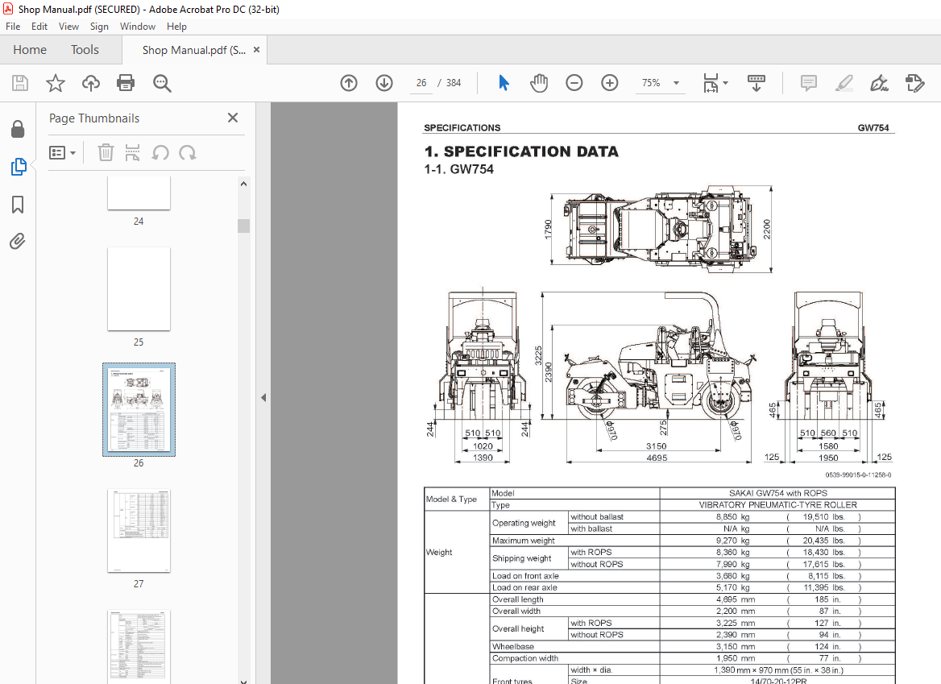Viewport: 941px width, 684px height.
Task: Open the find text magnifier icon
Action: [162, 83]
